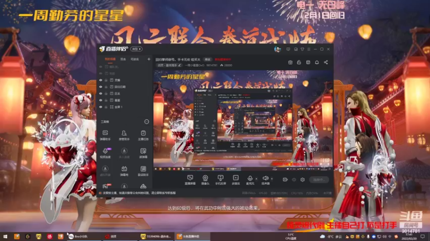Click the room number 9814781 text
Image resolution: width=430 pixels, height=241 pixels.
212,65
